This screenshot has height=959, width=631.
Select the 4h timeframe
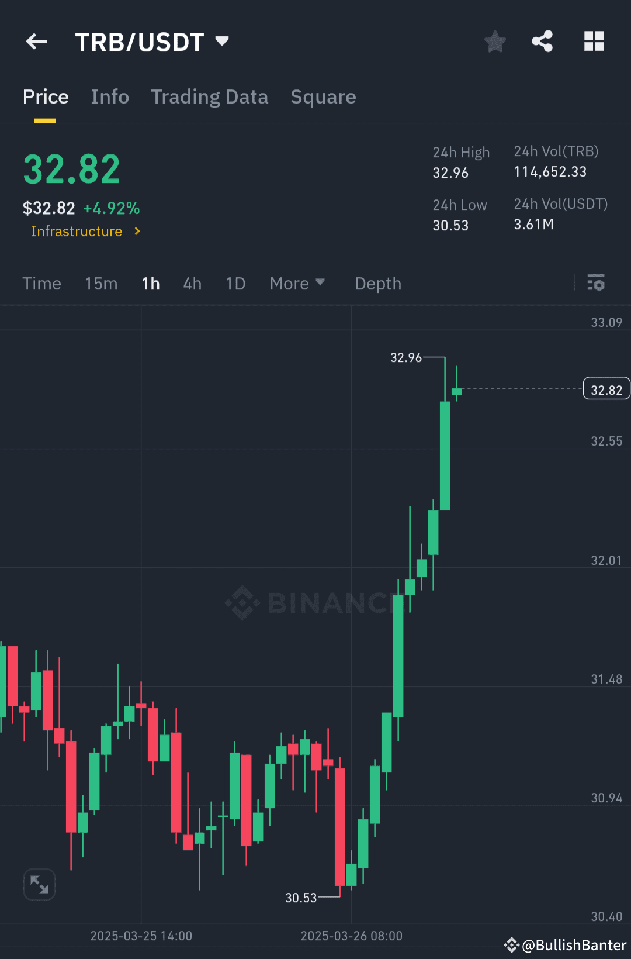tap(192, 283)
